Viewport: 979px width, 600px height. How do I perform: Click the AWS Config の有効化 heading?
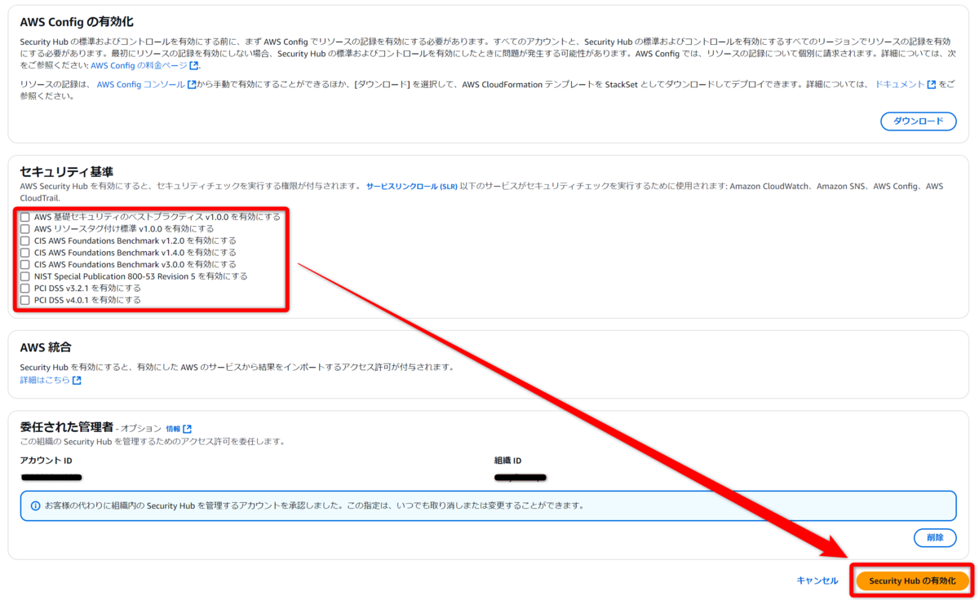point(77,22)
